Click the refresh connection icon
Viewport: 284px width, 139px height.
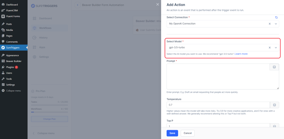pos(276,17)
